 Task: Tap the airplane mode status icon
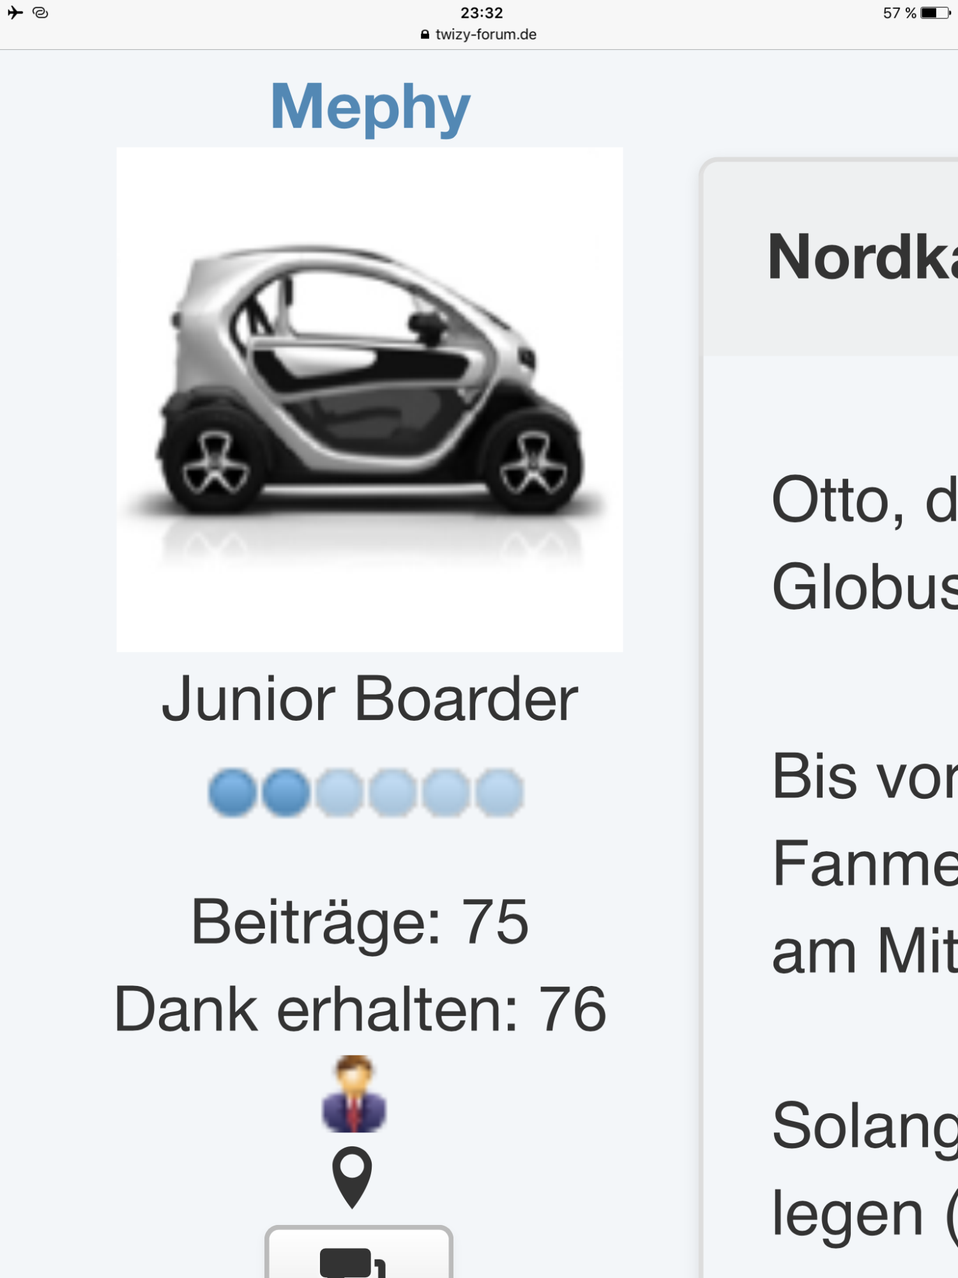[x=15, y=13]
